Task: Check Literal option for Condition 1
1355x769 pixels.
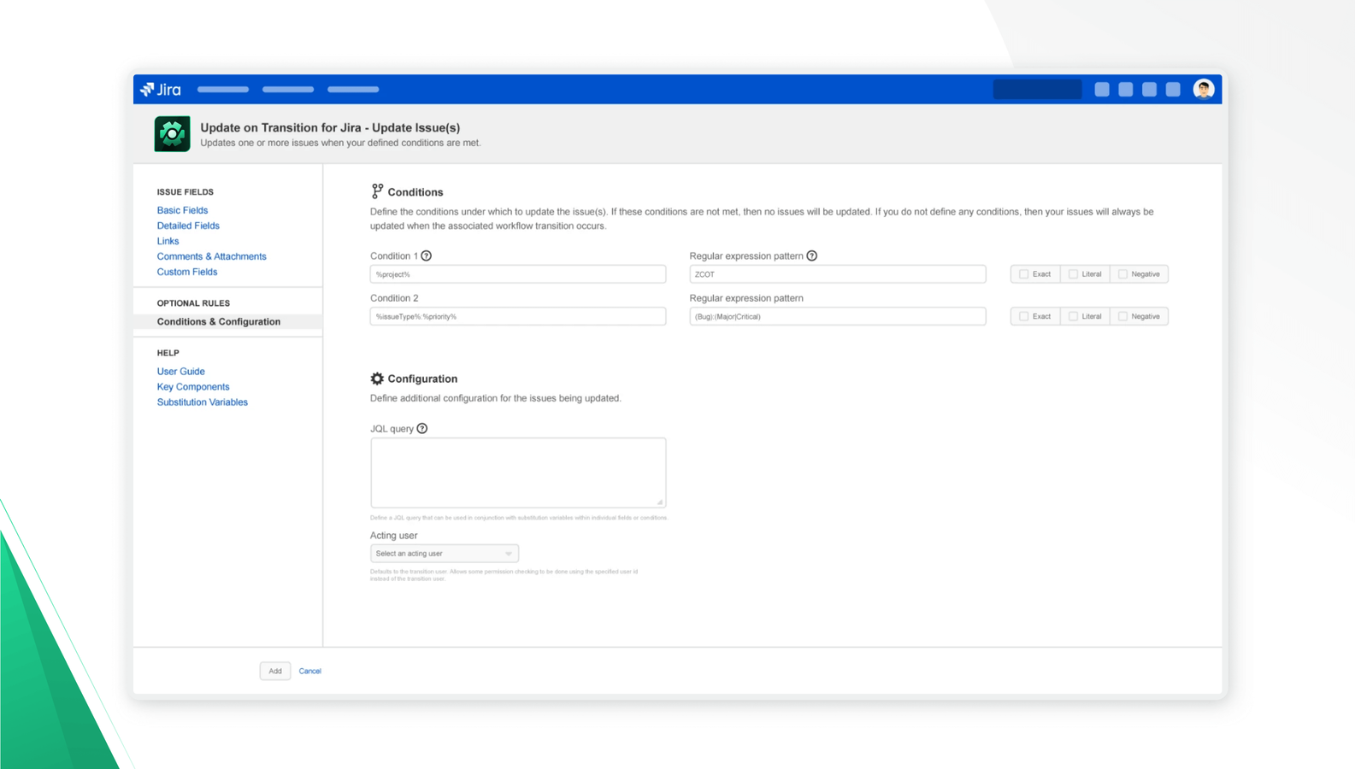Action: click(1073, 274)
